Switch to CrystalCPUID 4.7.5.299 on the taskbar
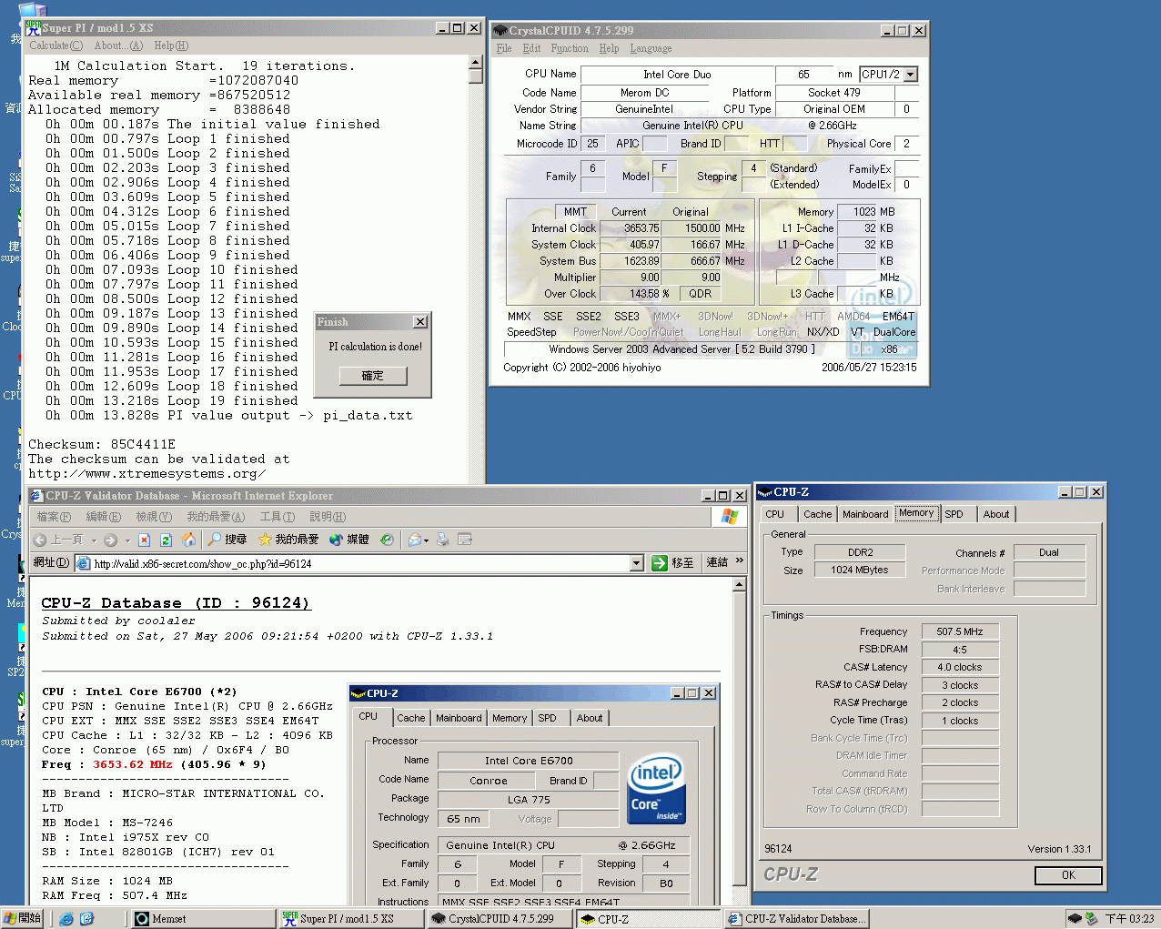 pyautogui.click(x=500, y=919)
